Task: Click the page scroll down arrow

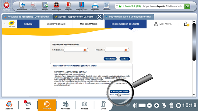Action: pos(194,95)
